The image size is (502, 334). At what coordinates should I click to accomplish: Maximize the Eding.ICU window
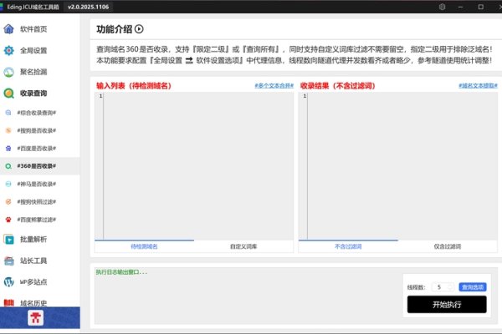[480, 7]
